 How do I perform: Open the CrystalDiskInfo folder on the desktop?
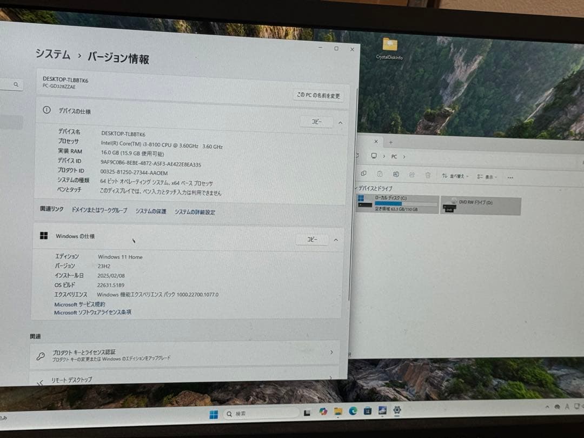pos(389,44)
